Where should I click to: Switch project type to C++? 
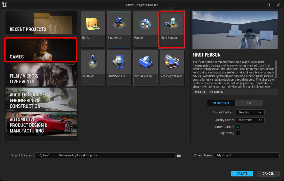249,103
